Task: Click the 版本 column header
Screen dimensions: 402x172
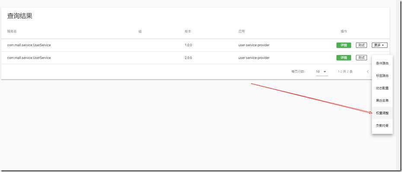Action: (x=188, y=32)
